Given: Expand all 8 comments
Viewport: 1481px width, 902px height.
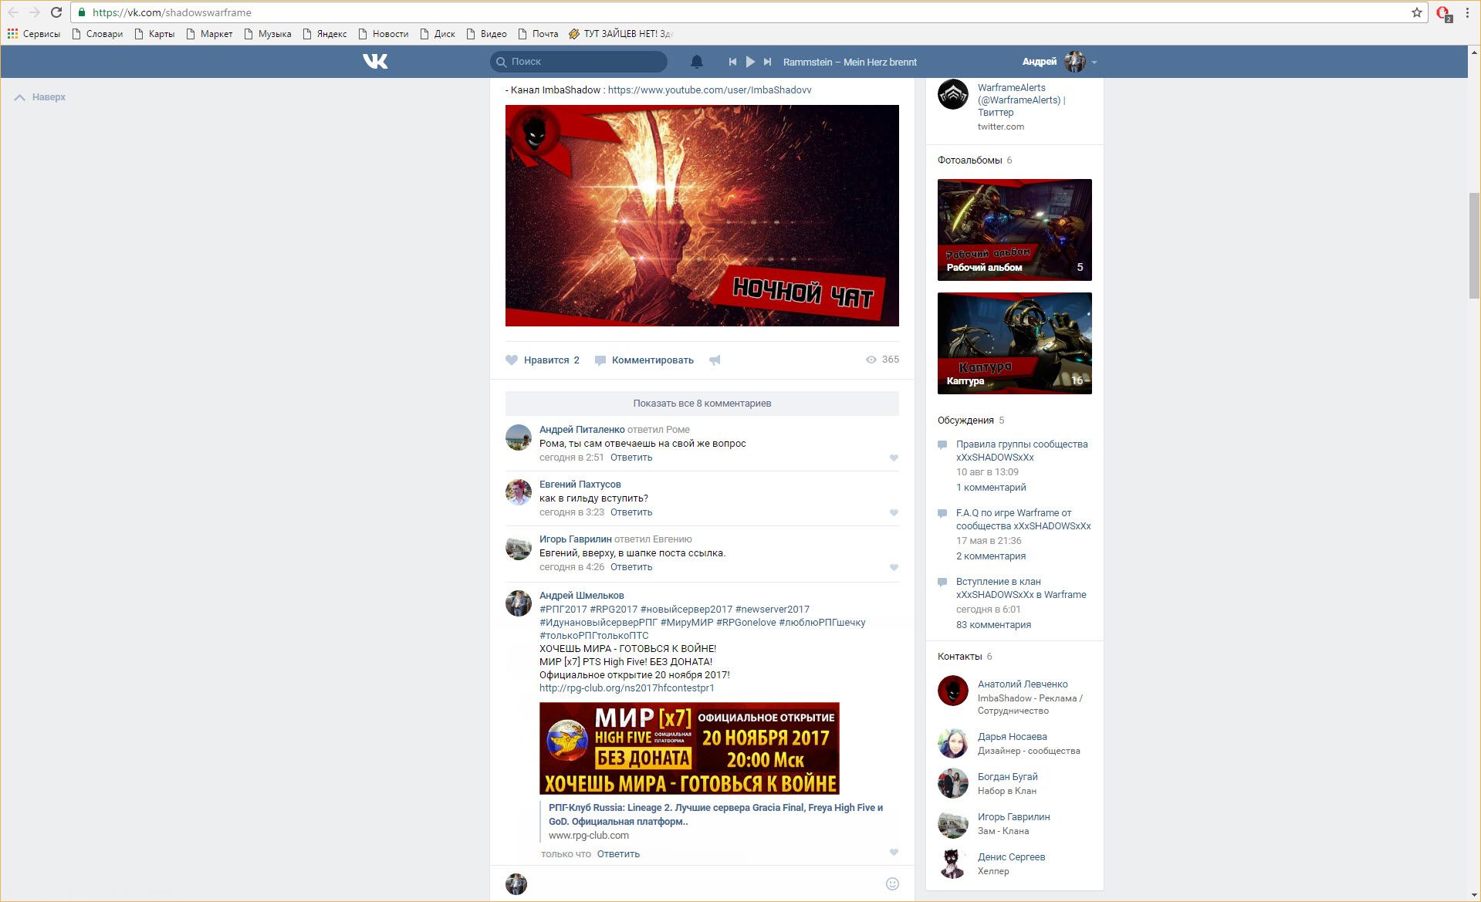Looking at the screenshot, I should tap(702, 404).
